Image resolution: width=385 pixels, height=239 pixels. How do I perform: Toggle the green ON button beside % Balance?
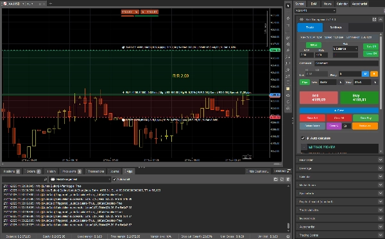point(371,47)
